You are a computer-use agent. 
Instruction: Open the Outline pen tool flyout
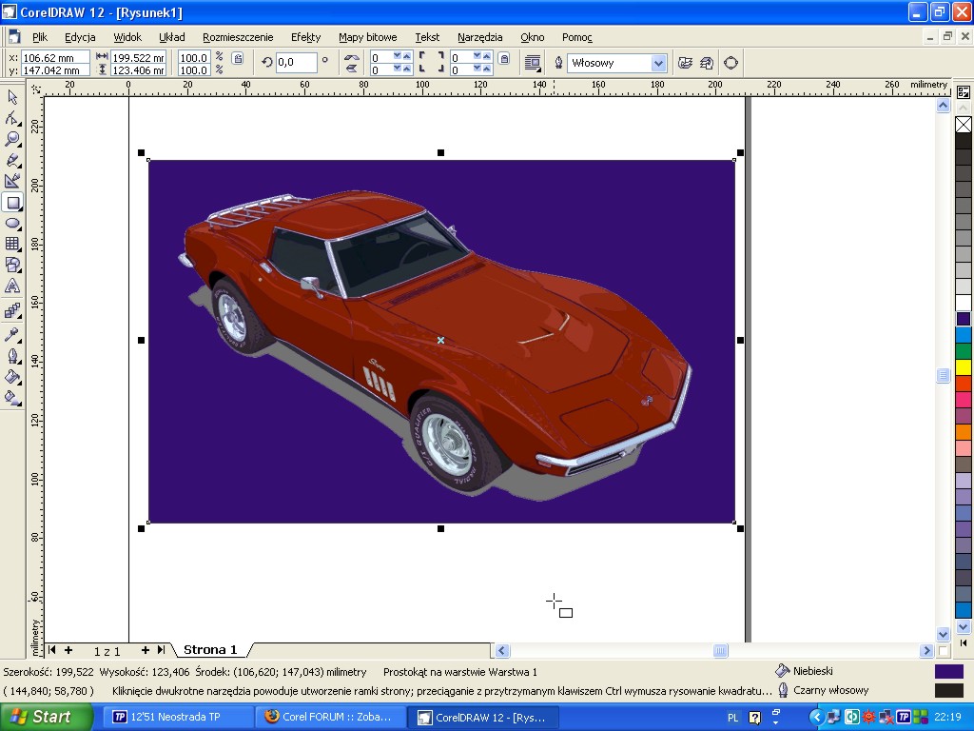point(12,355)
